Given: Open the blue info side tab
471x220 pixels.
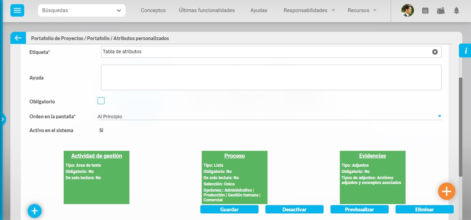Looking at the screenshot, I should (465, 51).
